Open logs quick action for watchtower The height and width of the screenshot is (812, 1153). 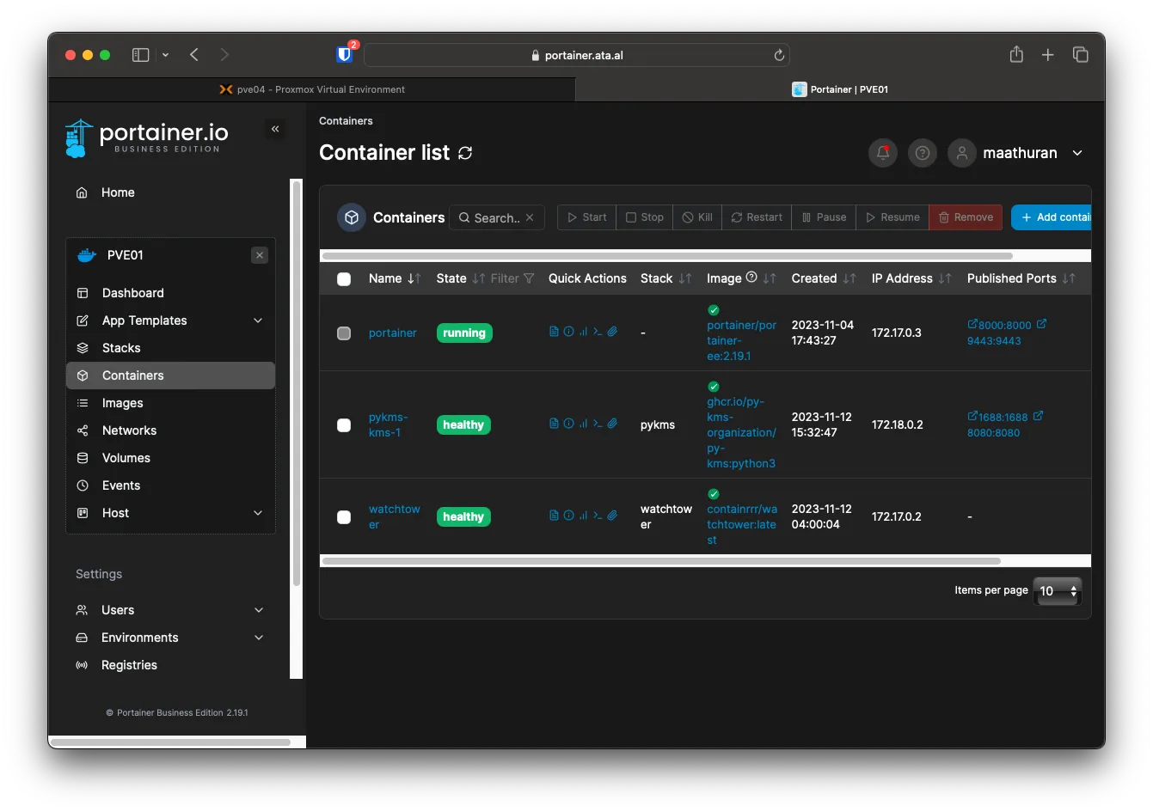(x=554, y=516)
